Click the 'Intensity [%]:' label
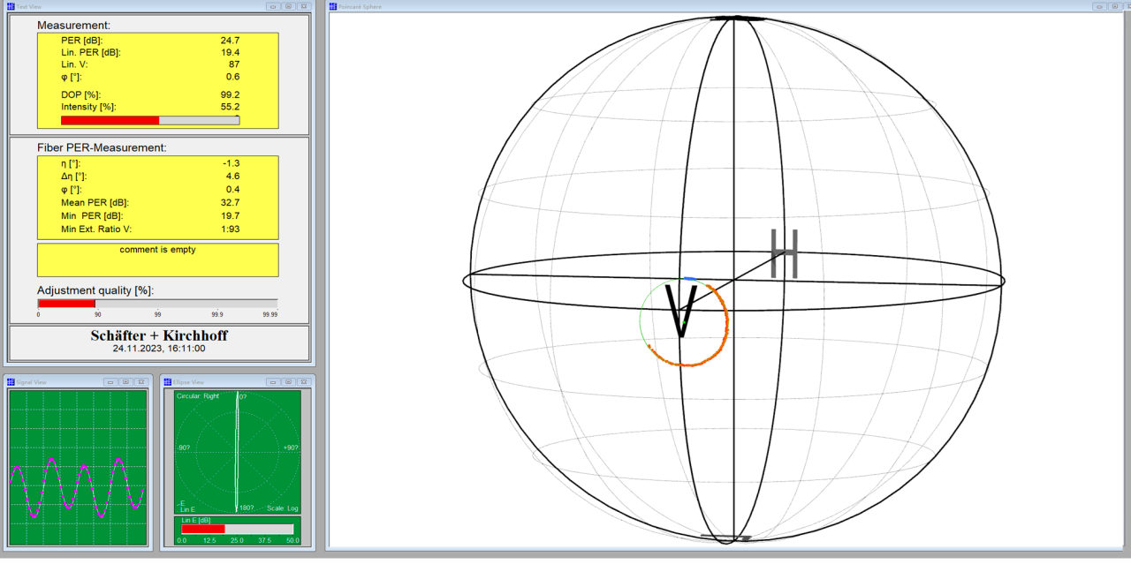The height and width of the screenshot is (564, 1131). 89,107
